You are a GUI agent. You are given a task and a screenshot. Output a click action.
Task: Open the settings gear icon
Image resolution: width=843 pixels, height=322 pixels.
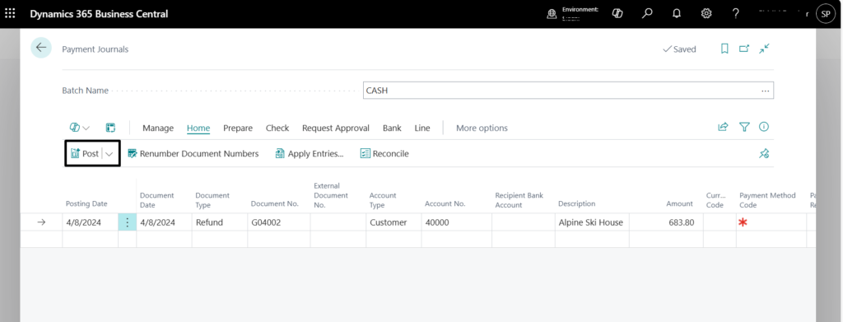pos(706,14)
